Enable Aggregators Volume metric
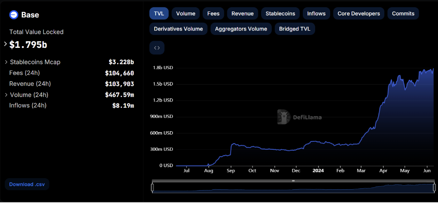This screenshot has height=203, width=438. pos(241,29)
